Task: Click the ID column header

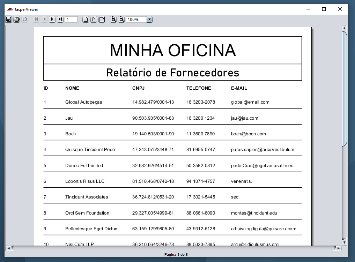Action: (46, 88)
